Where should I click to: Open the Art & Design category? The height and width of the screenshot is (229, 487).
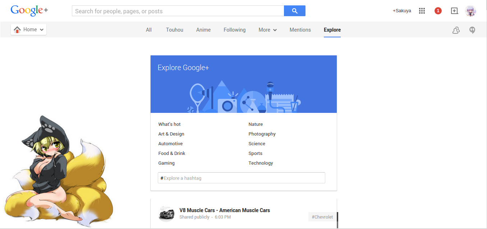click(x=171, y=134)
